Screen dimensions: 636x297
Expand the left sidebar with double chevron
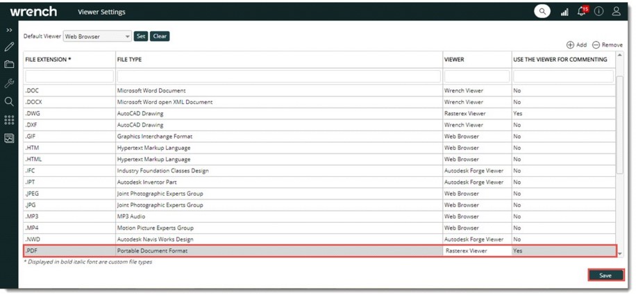click(x=9, y=31)
